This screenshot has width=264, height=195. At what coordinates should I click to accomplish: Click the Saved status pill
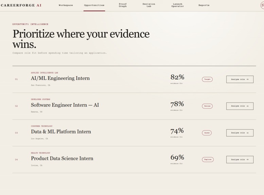coord(207,133)
